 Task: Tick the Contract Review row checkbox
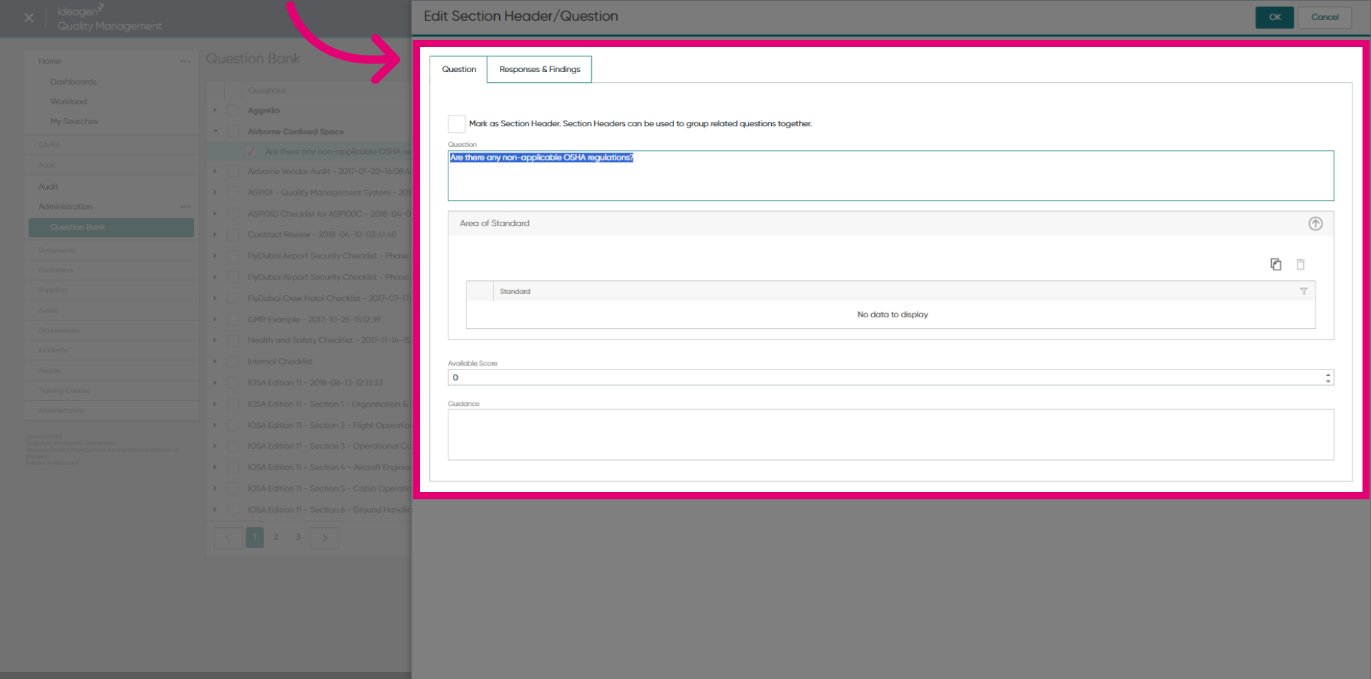(x=233, y=235)
